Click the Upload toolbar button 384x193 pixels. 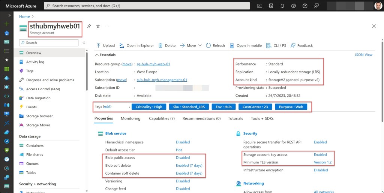105,46
